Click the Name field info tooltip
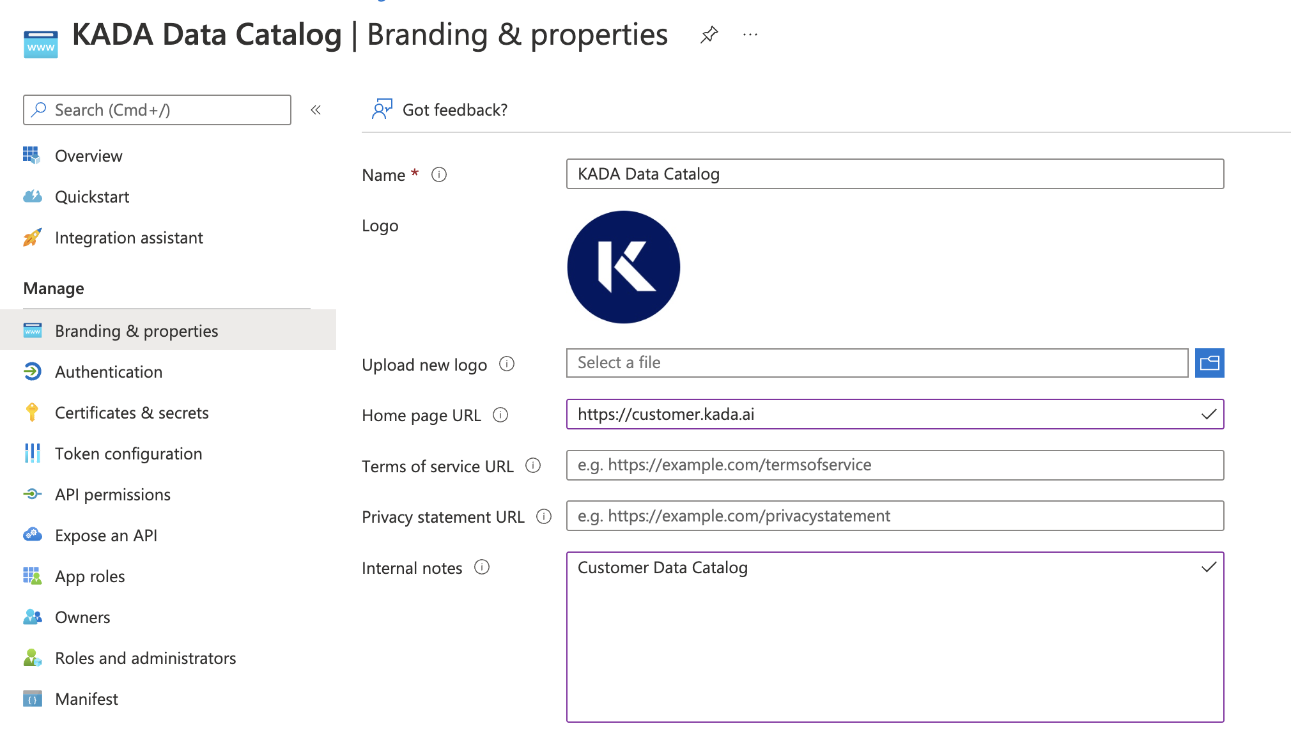 tap(439, 174)
